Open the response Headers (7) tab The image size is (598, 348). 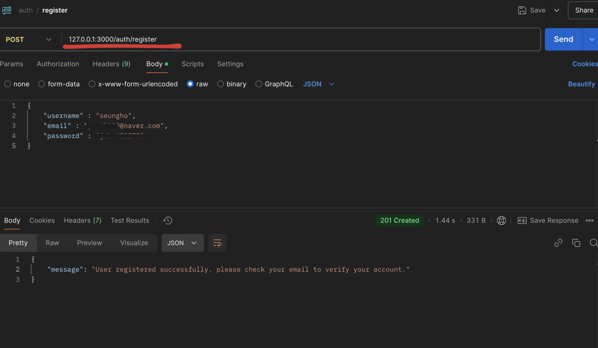83,220
